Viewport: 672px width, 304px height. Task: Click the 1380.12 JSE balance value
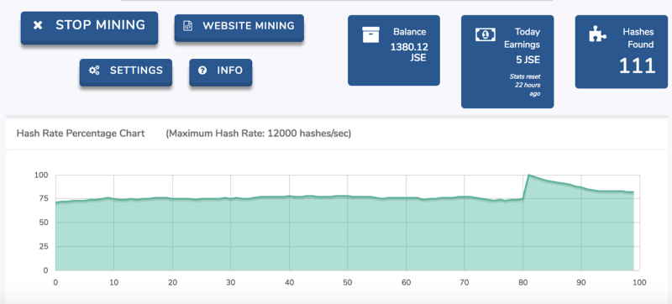pyautogui.click(x=409, y=52)
